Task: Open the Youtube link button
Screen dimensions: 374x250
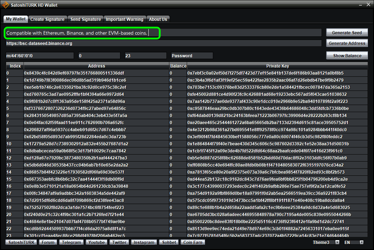Action: tap(96, 242)
